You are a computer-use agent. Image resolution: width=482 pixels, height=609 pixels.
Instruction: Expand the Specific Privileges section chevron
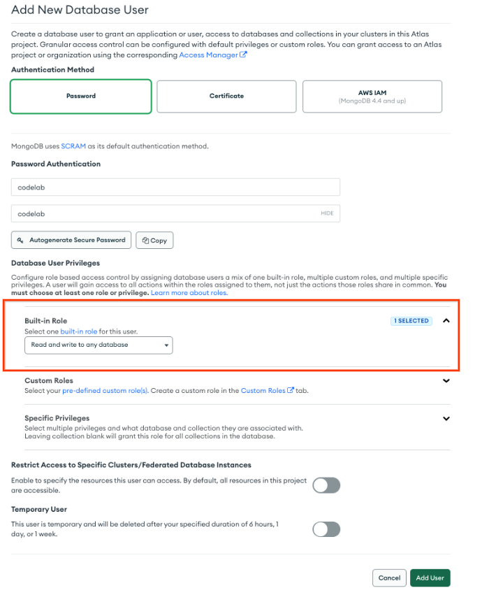(446, 418)
